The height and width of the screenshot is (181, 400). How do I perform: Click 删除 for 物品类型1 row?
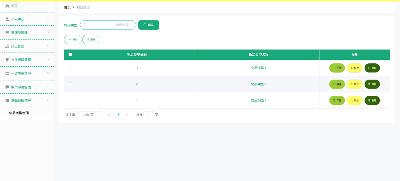pyautogui.click(x=372, y=100)
